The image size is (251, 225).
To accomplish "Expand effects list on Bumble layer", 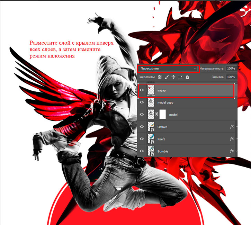I will 236,151.
